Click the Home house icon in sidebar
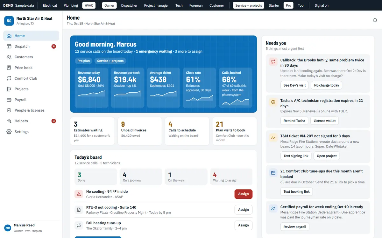 pos(9,36)
